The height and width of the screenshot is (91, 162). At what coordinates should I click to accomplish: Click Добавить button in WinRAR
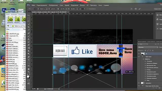(x=10, y=20)
